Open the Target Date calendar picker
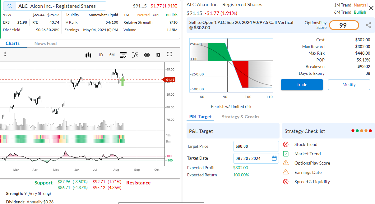This screenshot has height=204, width=375. point(274,158)
